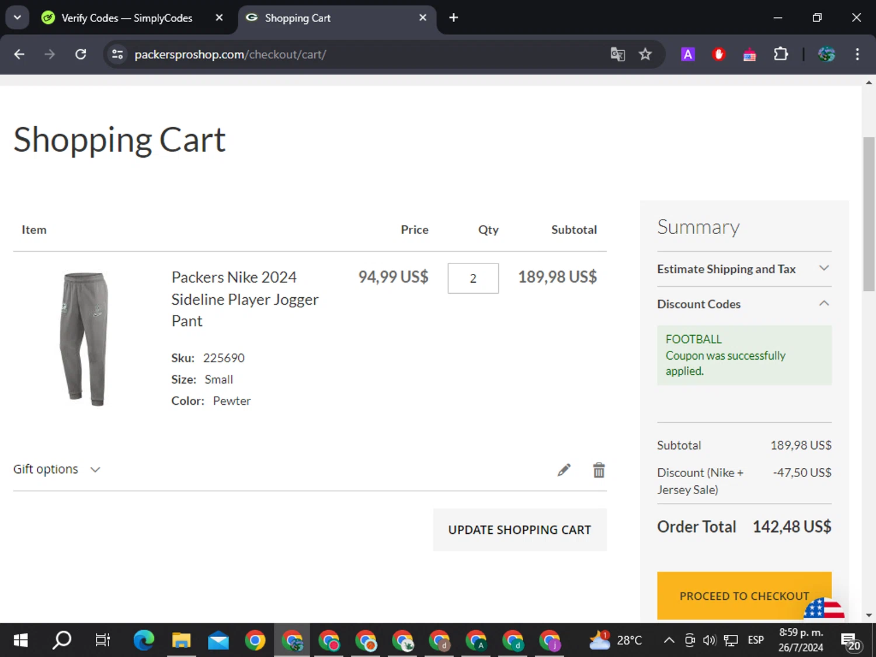Open File Explorer from taskbar
Image resolution: width=876 pixels, height=657 pixels.
pyautogui.click(x=181, y=641)
